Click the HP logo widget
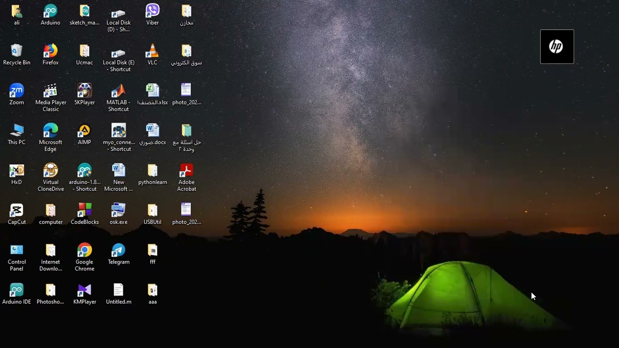 click(557, 46)
